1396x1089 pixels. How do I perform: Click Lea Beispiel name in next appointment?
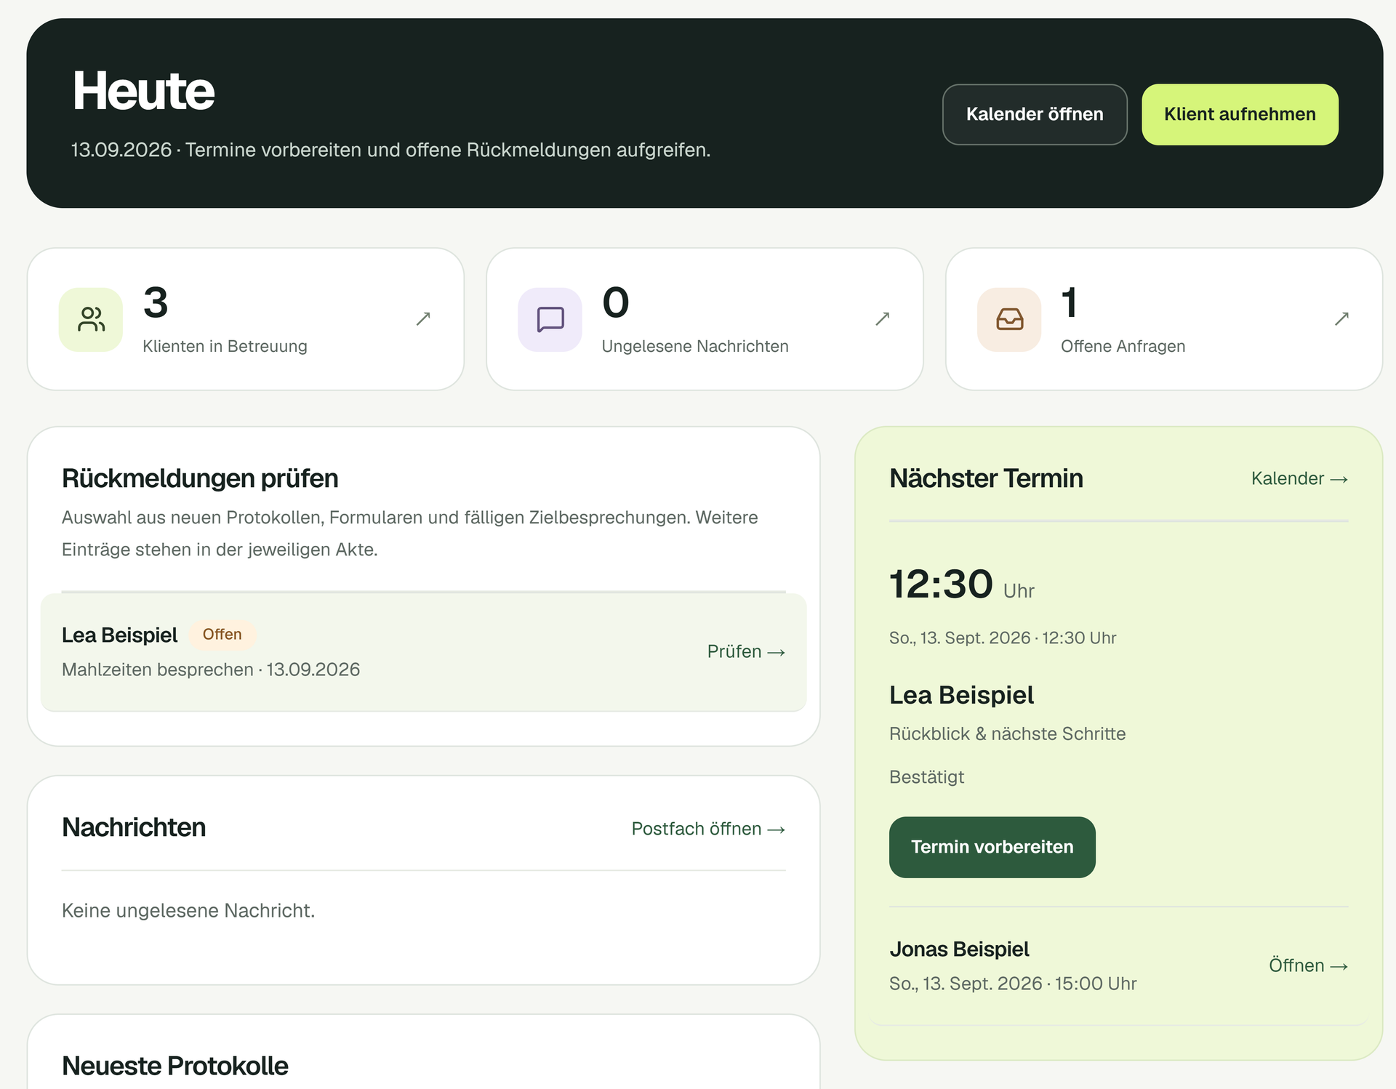pyautogui.click(x=961, y=695)
